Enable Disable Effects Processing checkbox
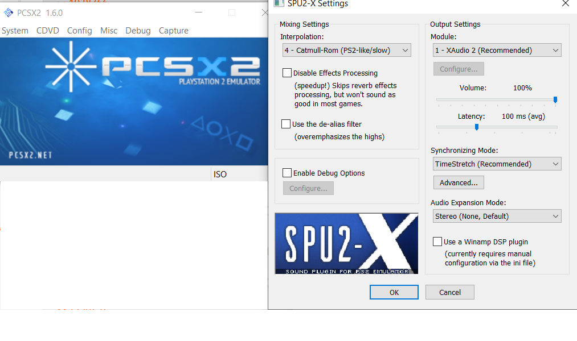The height and width of the screenshot is (341, 577). [287, 73]
